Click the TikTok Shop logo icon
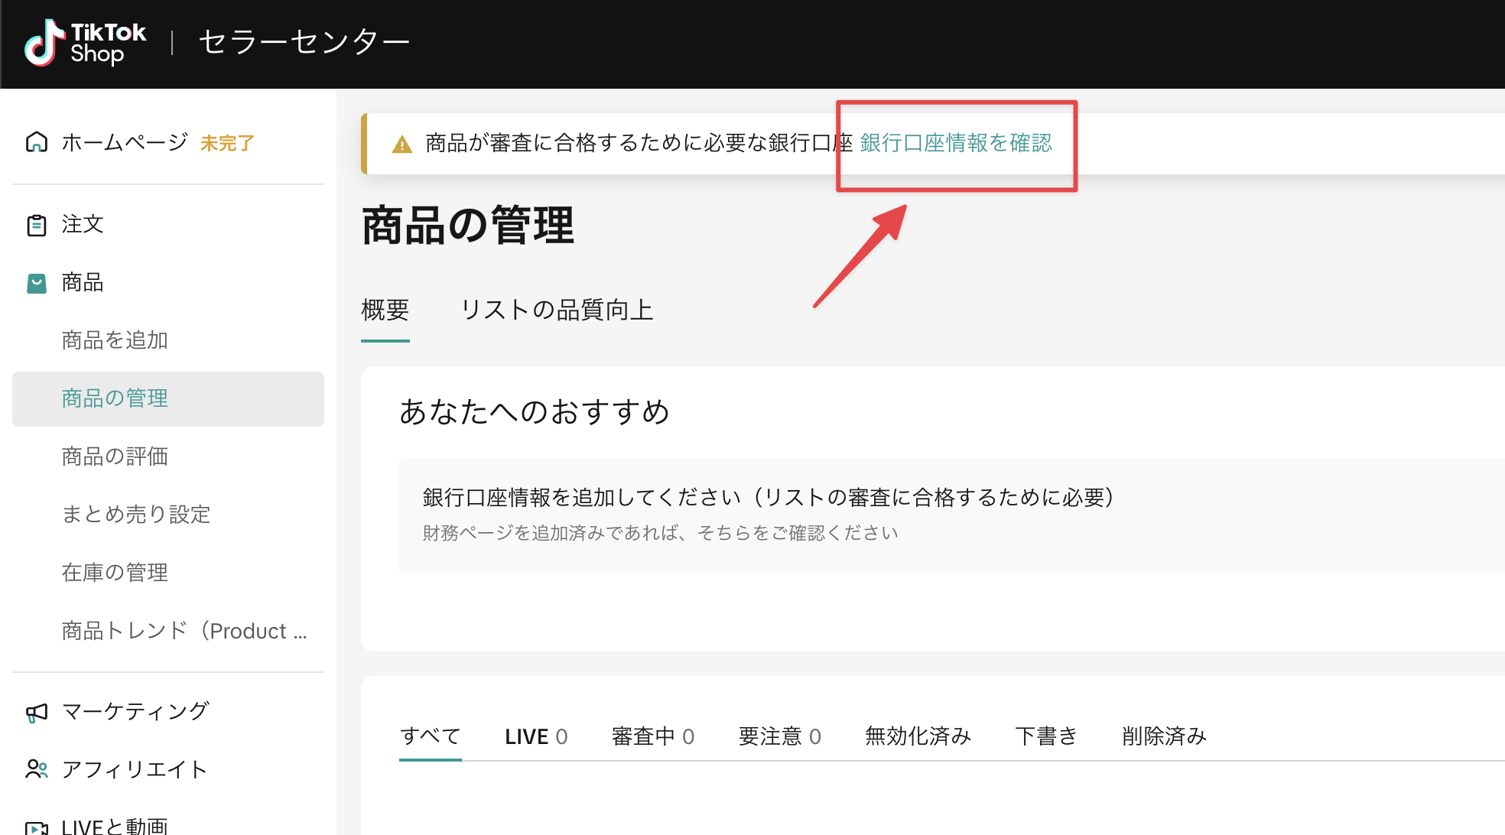 pos(44,43)
